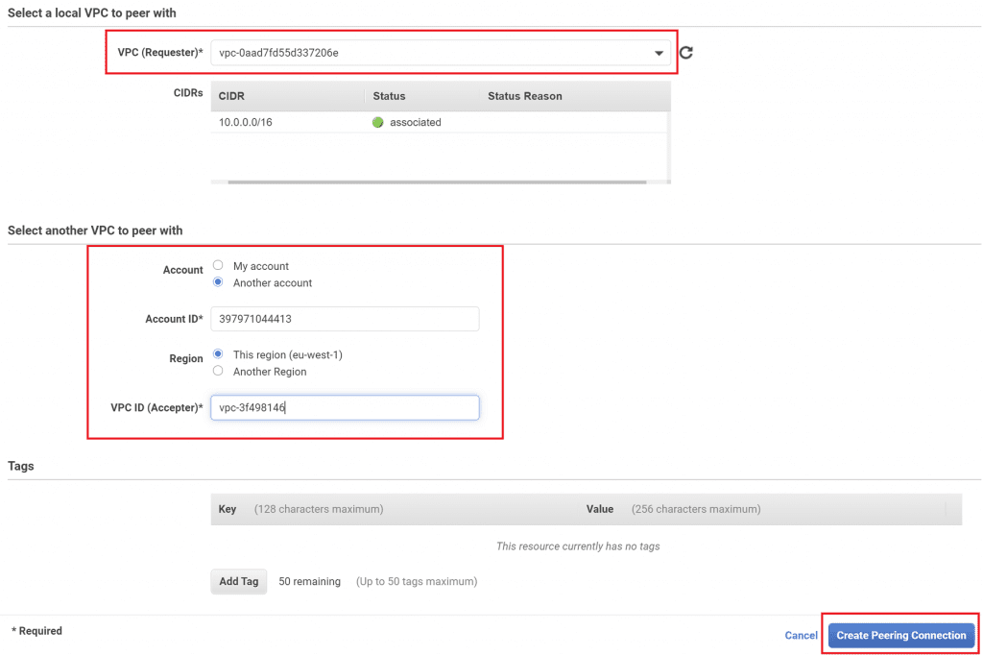The width and height of the screenshot is (983, 655).
Task: Click the green associated status icon
Action: pyautogui.click(x=380, y=122)
